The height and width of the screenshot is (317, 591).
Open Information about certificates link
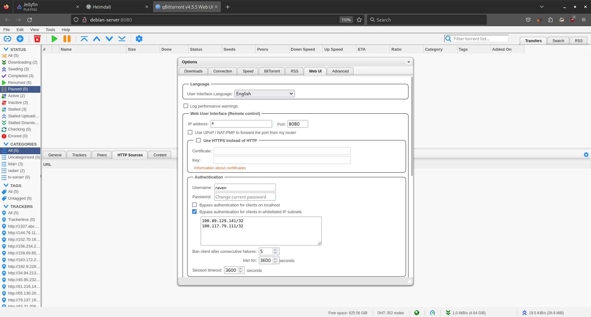pyautogui.click(x=220, y=168)
